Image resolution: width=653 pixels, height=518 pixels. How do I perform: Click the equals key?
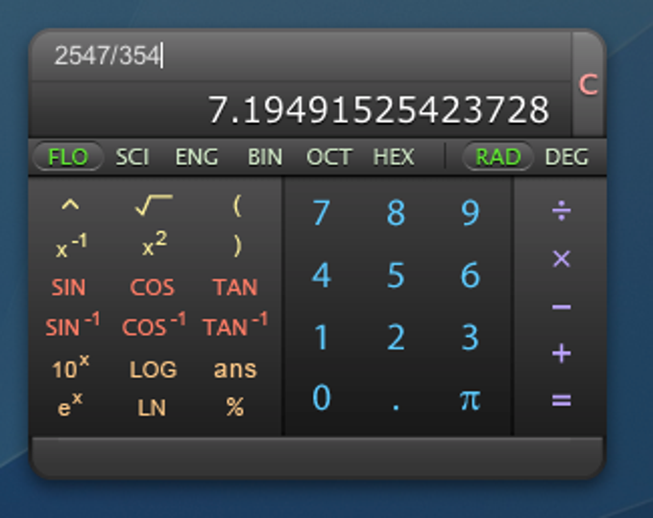point(562,400)
